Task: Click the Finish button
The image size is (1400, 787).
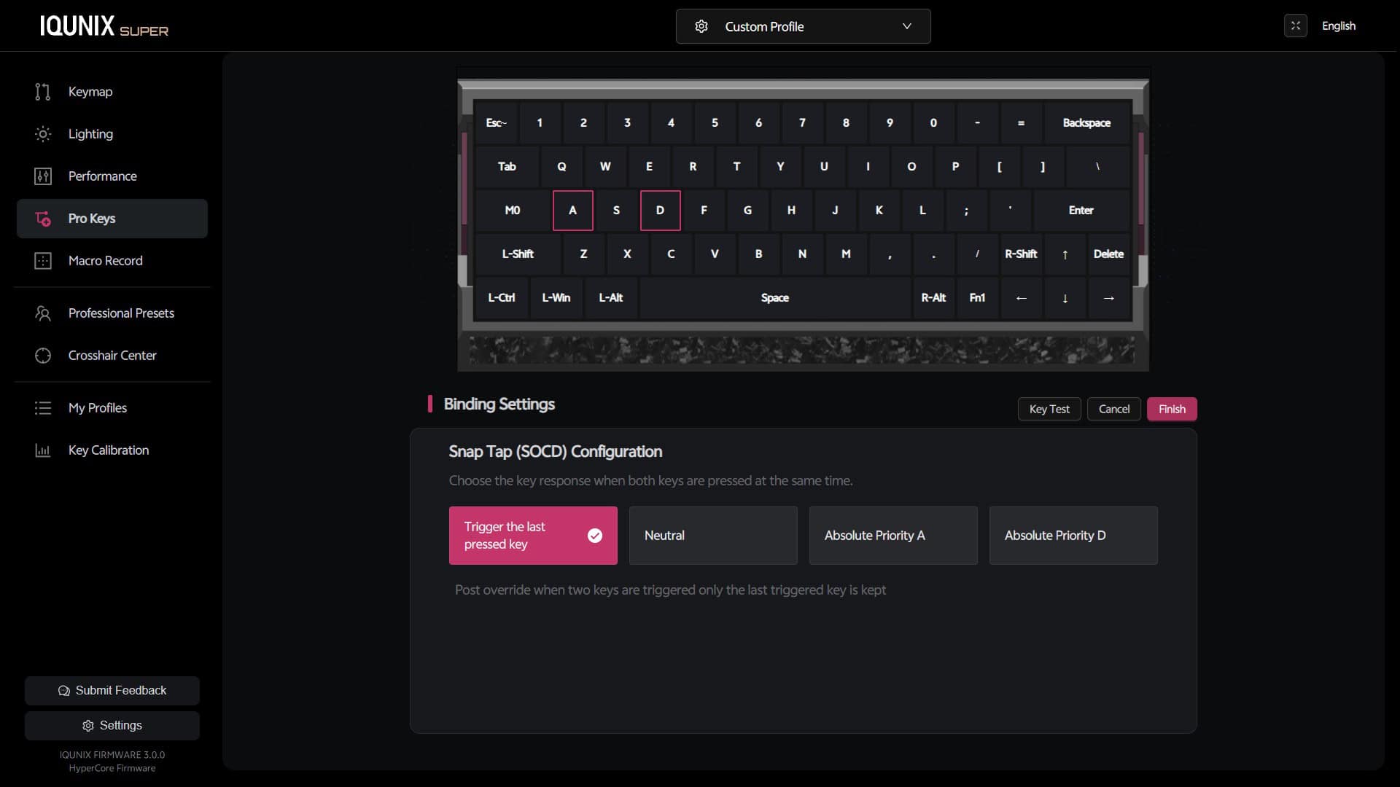Action: coord(1172,409)
